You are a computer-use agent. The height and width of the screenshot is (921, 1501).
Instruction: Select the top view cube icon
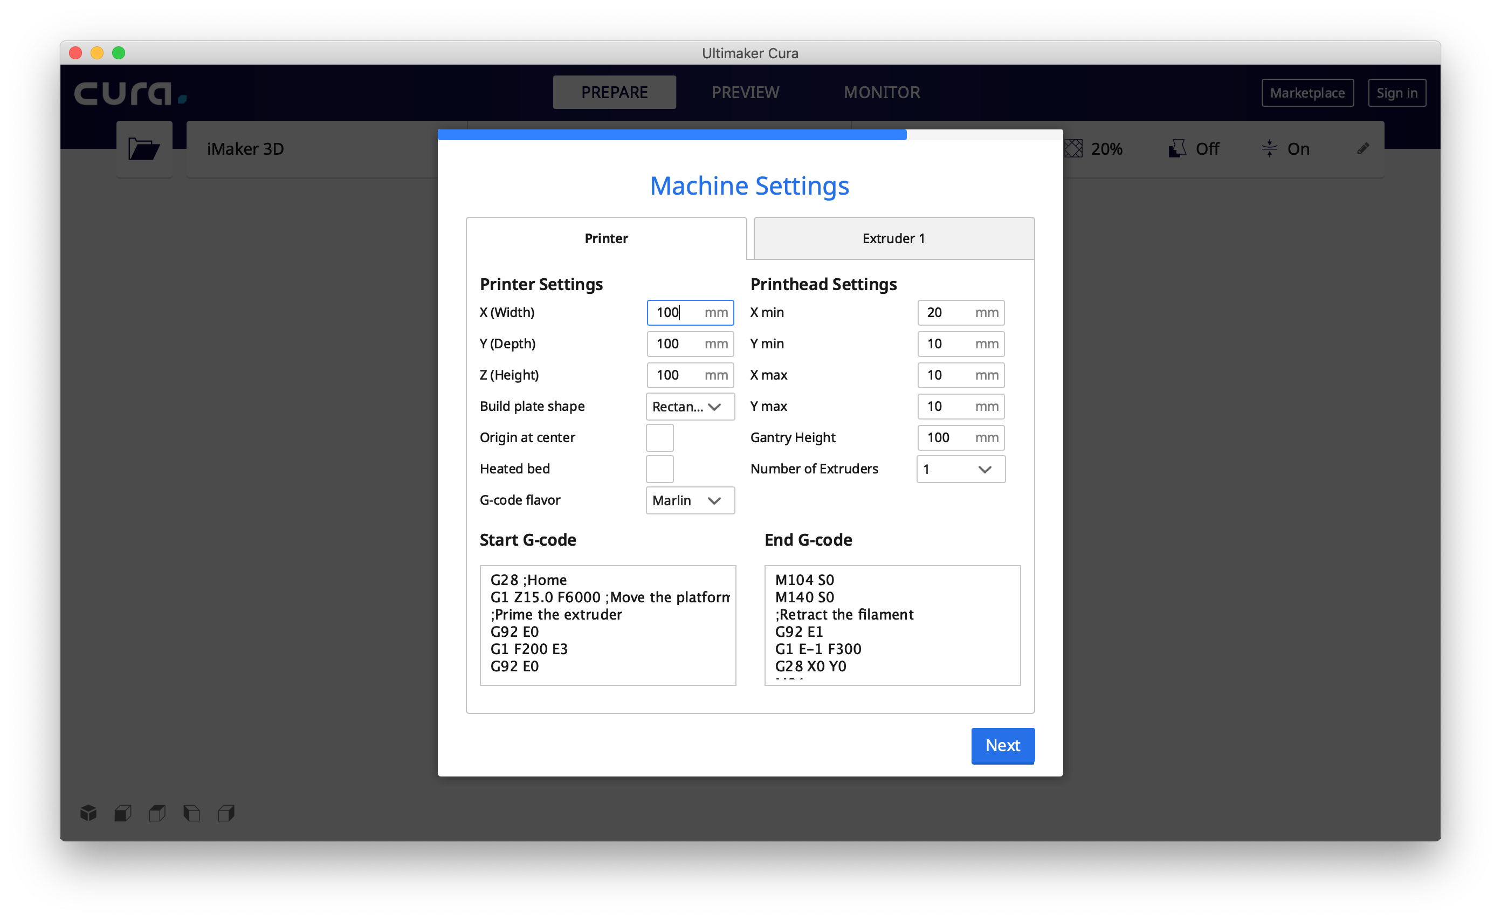tap(157, 813)
